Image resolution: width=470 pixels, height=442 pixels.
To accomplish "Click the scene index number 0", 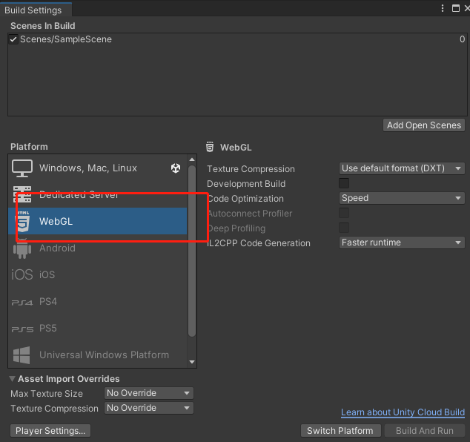I will (462, 39).
